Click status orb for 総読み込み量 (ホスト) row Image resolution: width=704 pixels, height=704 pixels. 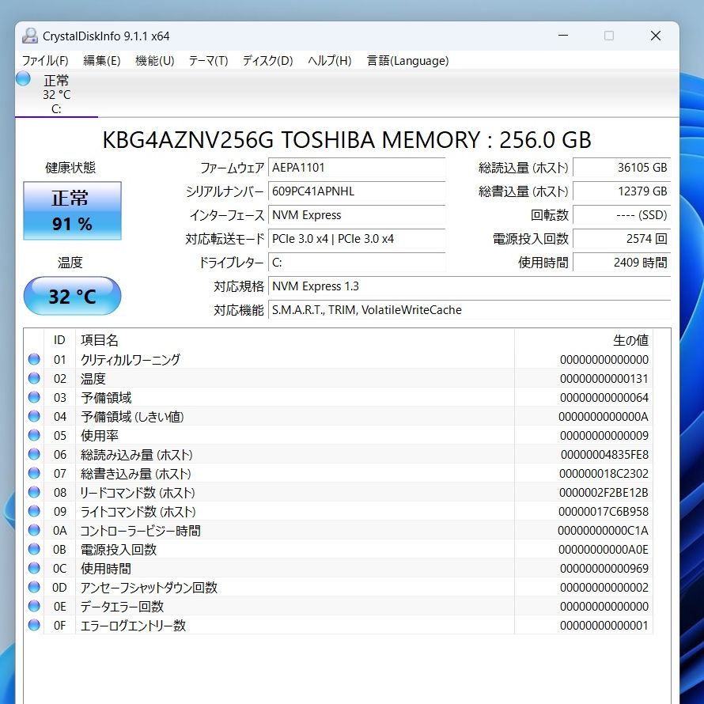pyautogui.click(x=34, y=454)
